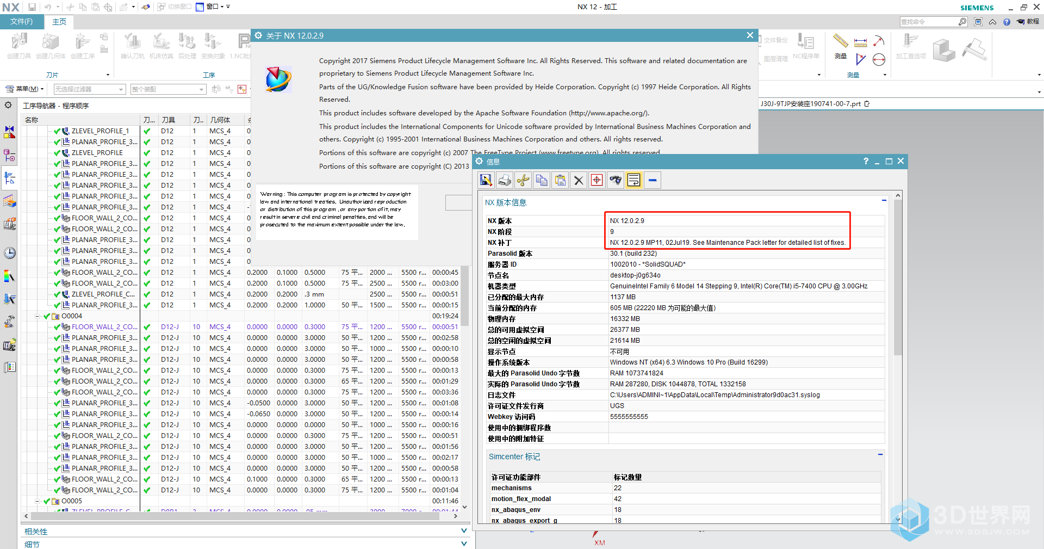1044x549 pixels.
Task: Expand the 刀片 ribbon group arrow
Action: click(108, 75)
